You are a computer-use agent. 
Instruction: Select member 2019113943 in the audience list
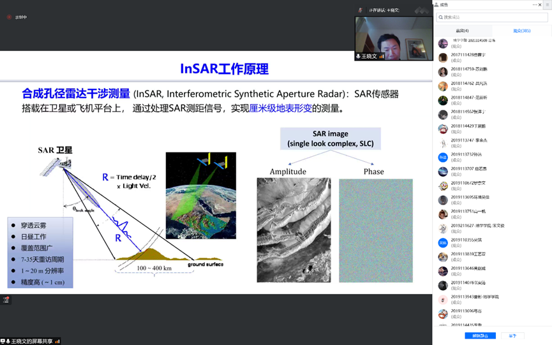coord(475,297)
